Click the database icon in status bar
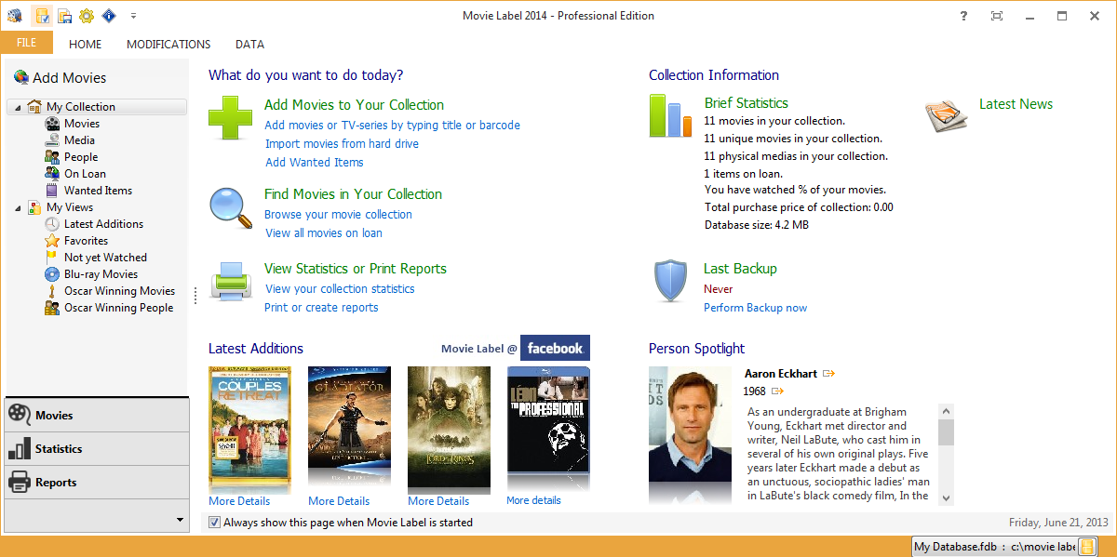Viewport: 1117px width, 557px height. 1086,547
